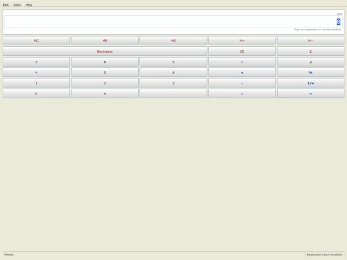
Task: Click digit 0 button
Action: [x=36, y=94]
